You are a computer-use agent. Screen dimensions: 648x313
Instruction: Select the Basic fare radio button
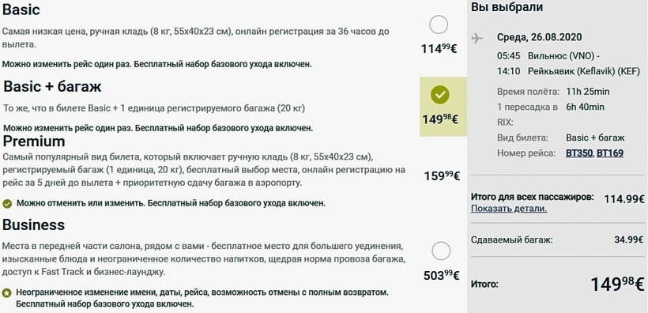coord(439,25)
